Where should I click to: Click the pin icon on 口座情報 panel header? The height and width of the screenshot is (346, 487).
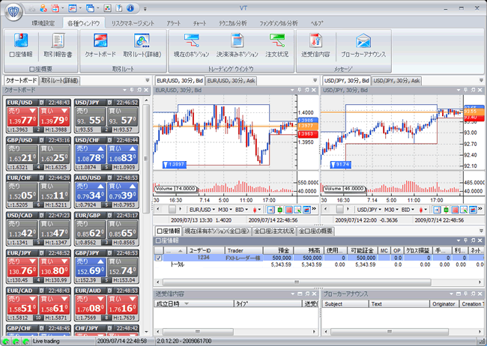point(465,240)
